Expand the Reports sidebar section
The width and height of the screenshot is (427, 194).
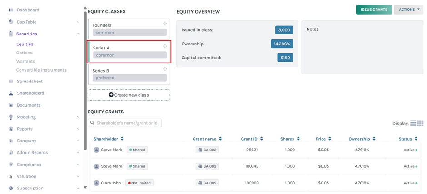[78, 129]
